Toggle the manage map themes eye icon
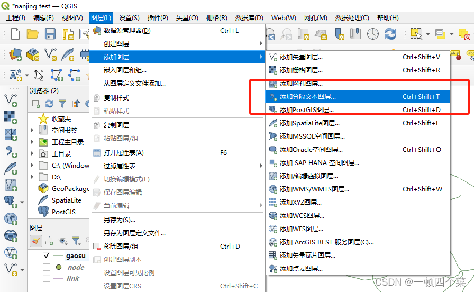This screenshot has height=292, width=474. [62, 241]
